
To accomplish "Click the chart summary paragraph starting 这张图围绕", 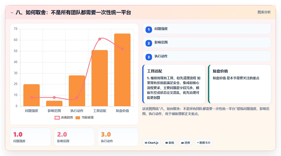I will (x=206, y=111).
